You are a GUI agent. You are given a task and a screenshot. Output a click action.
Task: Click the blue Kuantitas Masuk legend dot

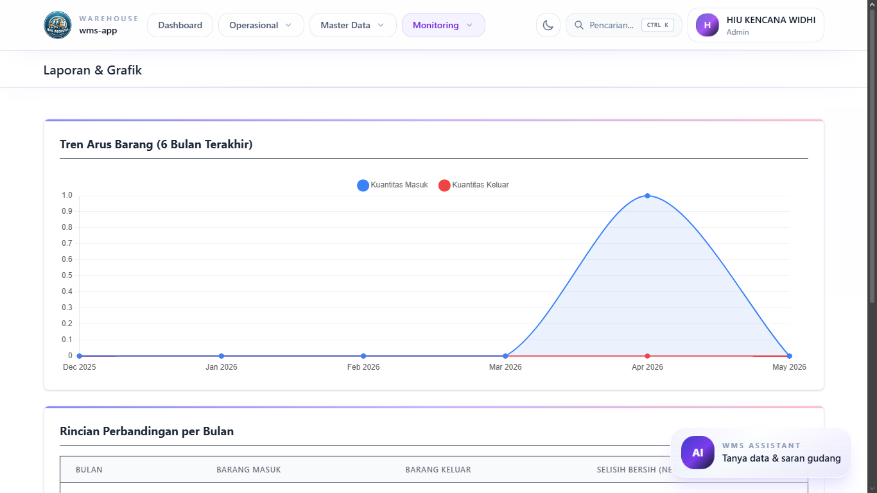pos(363,186)
